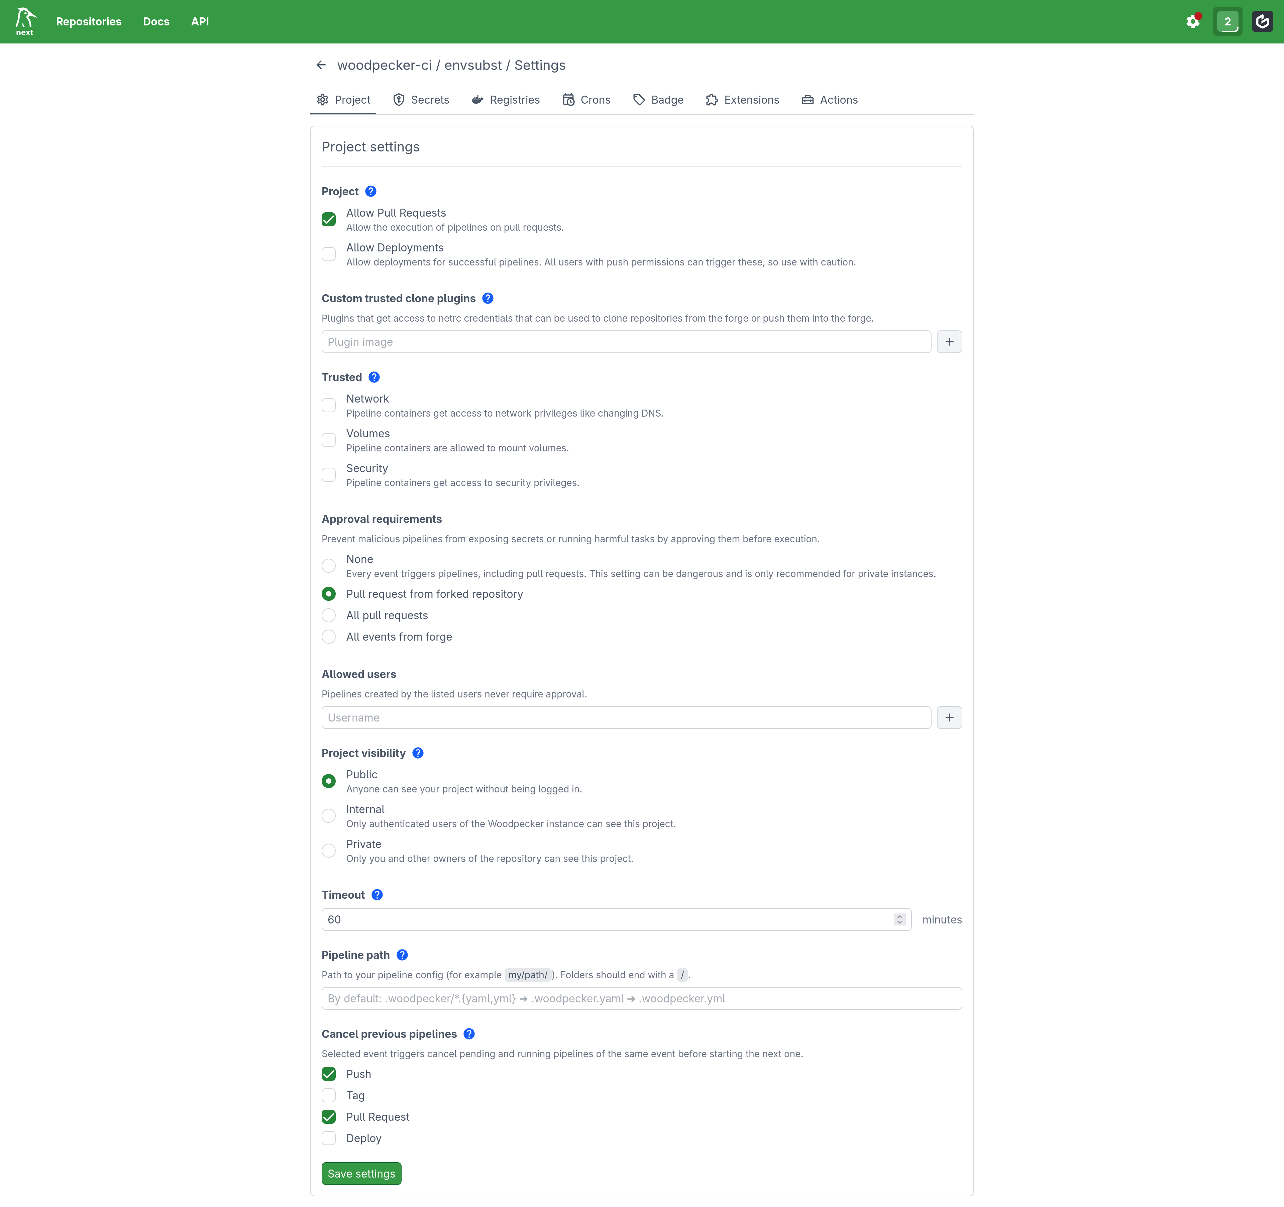Focus the Username input field
Viewport: 1284px width, 1207px height.
[x=626, y=718]
